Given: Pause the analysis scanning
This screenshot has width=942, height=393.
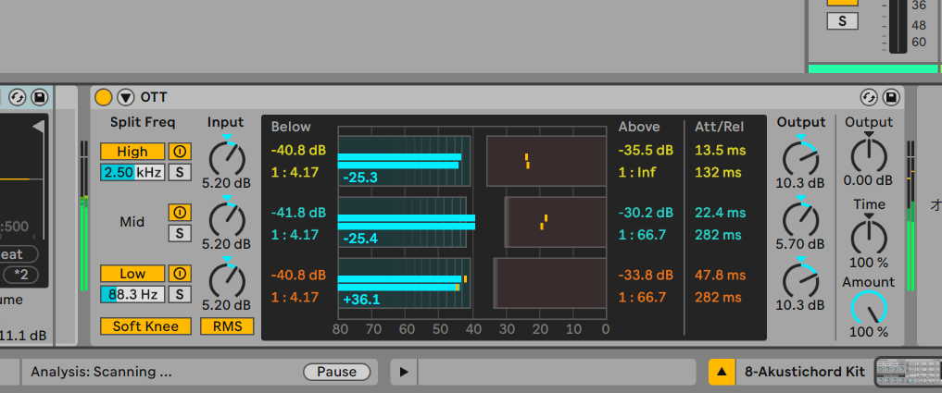Looking at the screenshot, I should coord(336,372).
